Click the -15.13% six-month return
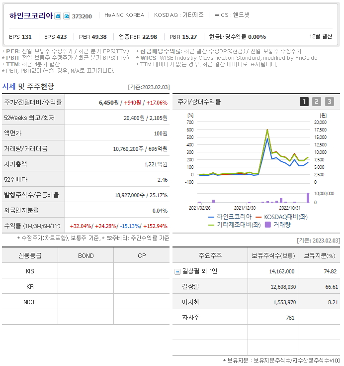344x366 pixels. 130,226
